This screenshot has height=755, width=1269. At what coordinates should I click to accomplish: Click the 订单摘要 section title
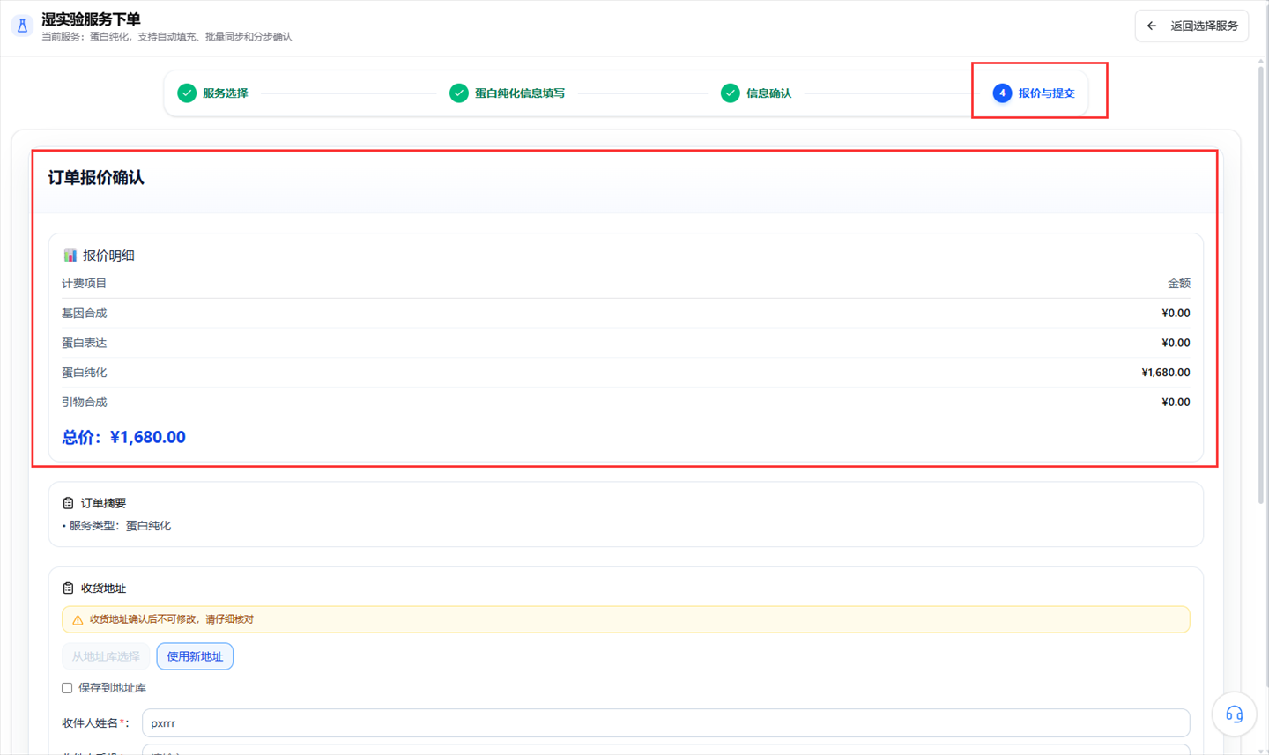(x=103, y=503)
